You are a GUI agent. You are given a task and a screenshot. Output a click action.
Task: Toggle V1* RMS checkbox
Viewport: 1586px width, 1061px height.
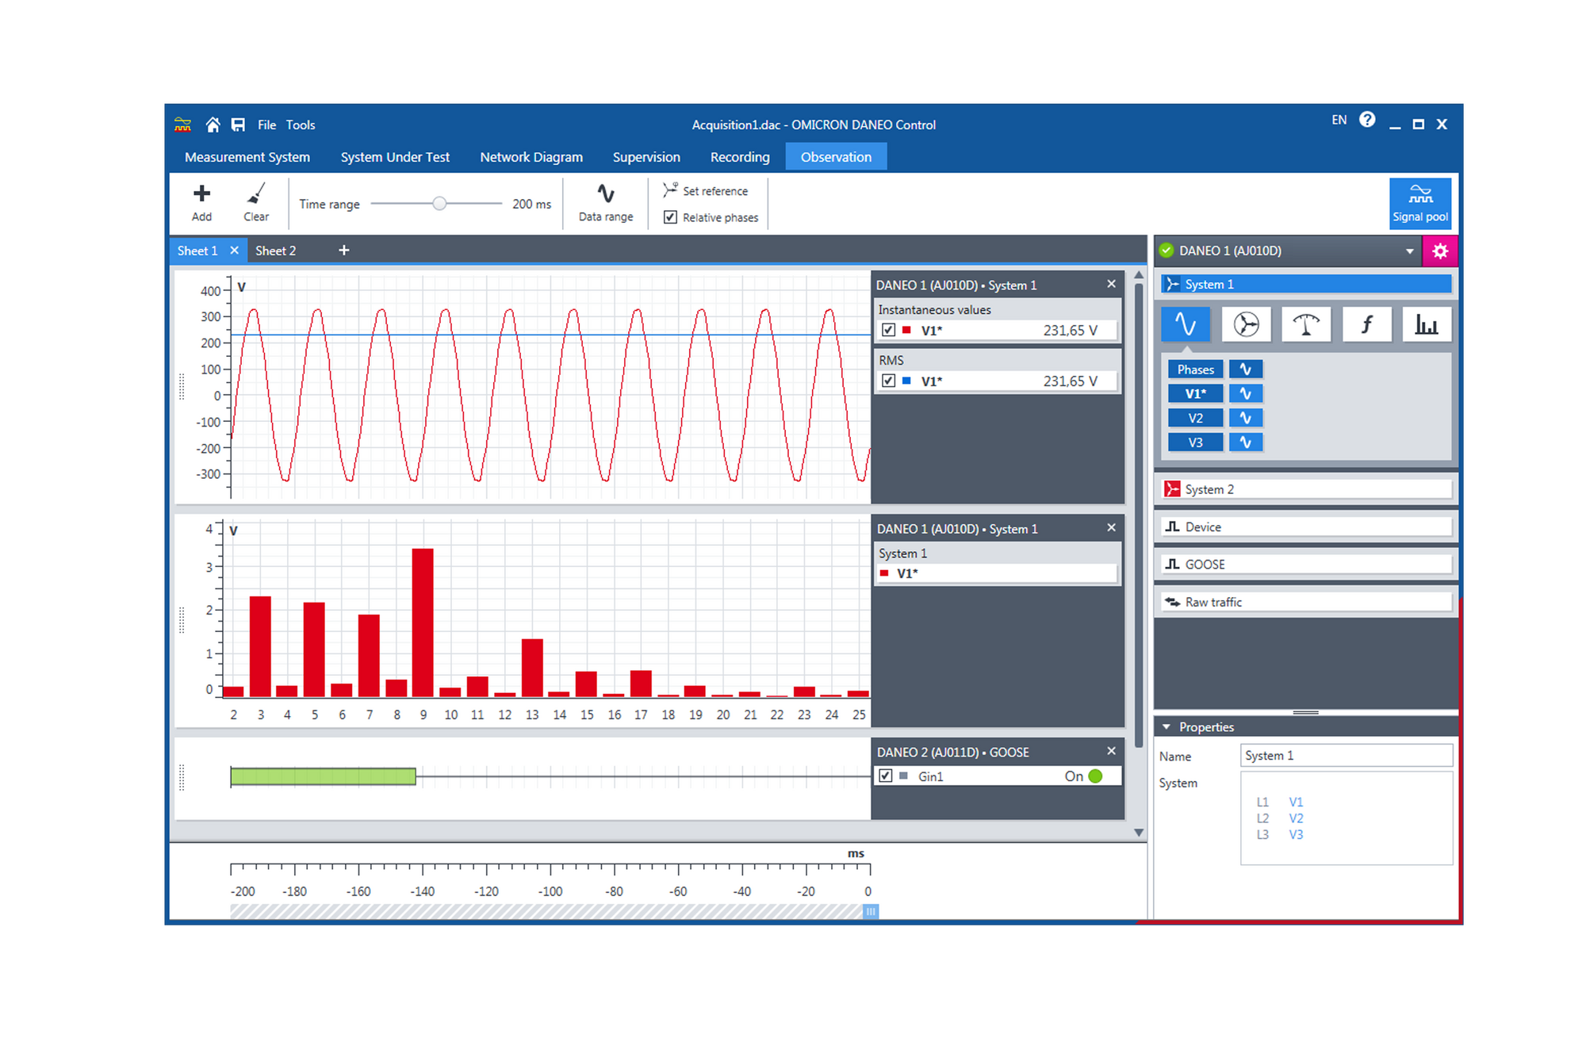[x=888, y=381]
